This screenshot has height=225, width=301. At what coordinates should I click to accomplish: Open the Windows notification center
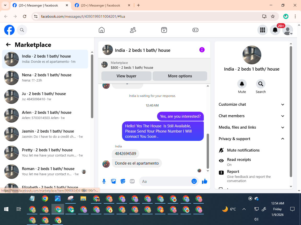[292, 209]
